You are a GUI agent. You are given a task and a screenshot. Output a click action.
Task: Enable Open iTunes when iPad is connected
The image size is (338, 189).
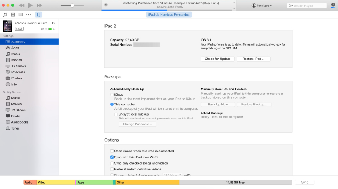coord(112,151)
